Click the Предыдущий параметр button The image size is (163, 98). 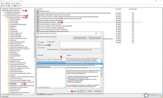80,38
